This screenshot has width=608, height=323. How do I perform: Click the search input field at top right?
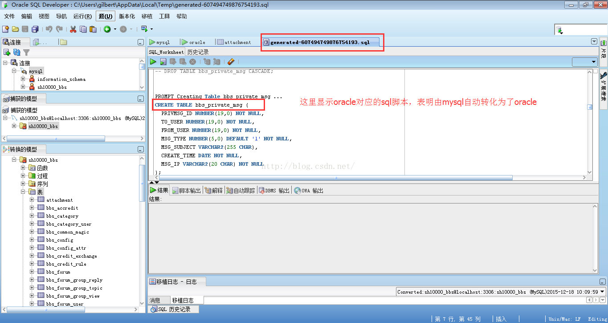click(585, 30)
